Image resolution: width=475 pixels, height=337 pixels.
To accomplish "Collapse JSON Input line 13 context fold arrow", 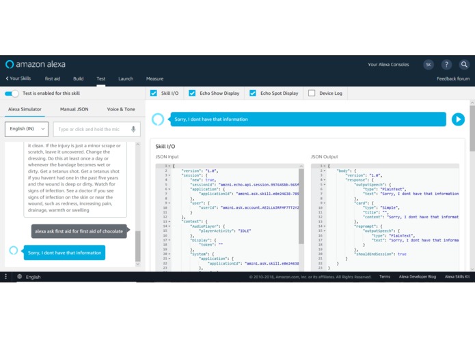I will pos(169,222).
